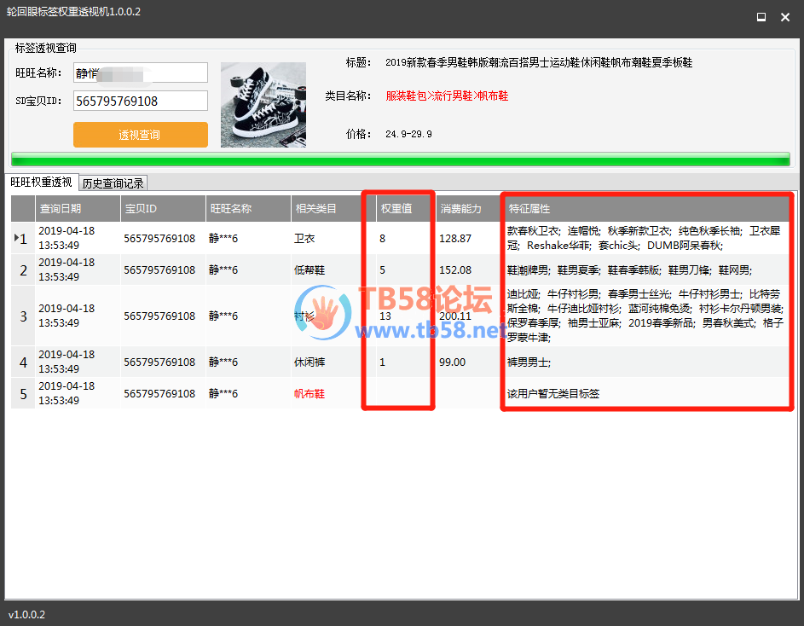This screenshot has height=626, width=804.
Task: Click the 特征属性 column header
Action: click(645, 209)
